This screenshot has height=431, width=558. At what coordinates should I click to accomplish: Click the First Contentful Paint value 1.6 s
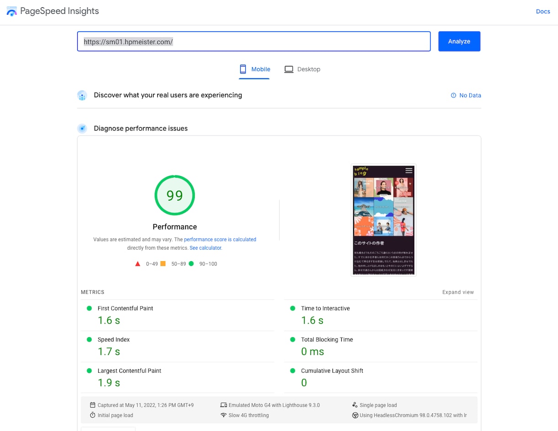coord(109,321)
